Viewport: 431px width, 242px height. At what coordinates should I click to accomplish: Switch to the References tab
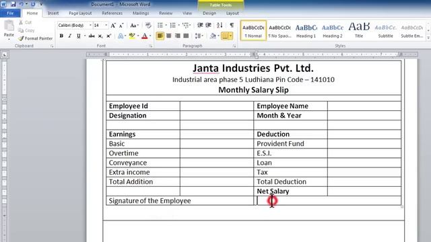(112, 13)
